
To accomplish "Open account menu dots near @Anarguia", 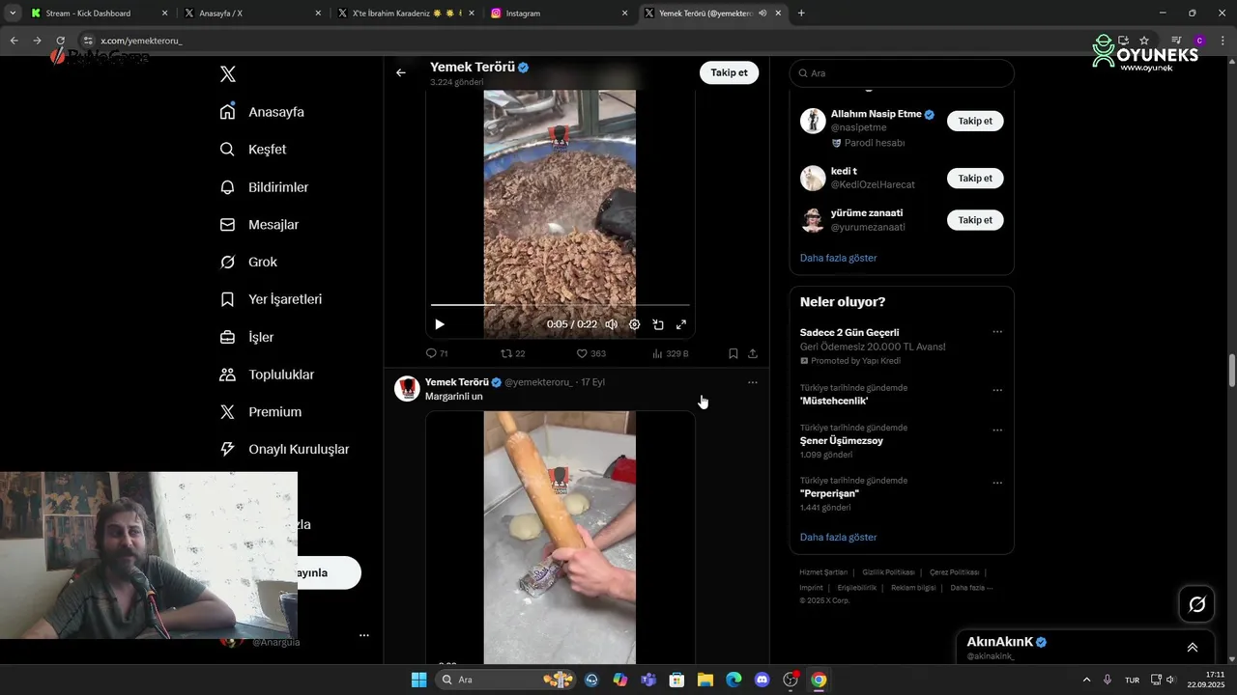I will (x=364, y=635).
